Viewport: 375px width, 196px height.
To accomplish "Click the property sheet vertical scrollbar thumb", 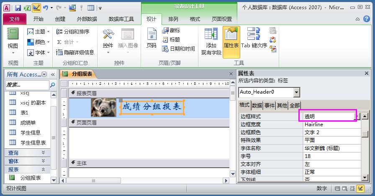I will (365, 134).
